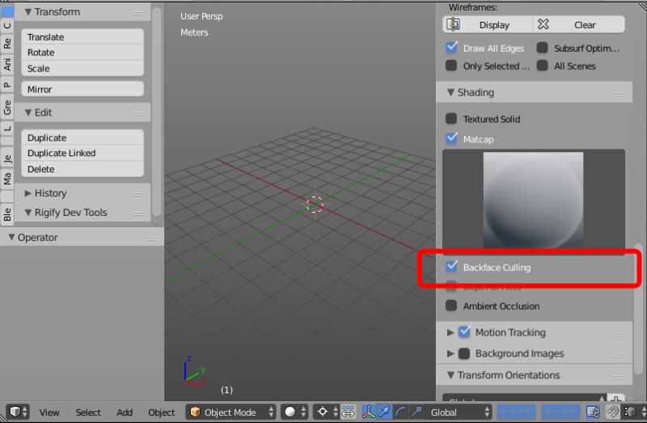Collapse the Shading panel
The width and height of the screenshot is (647, 423).
click(450, 92)
